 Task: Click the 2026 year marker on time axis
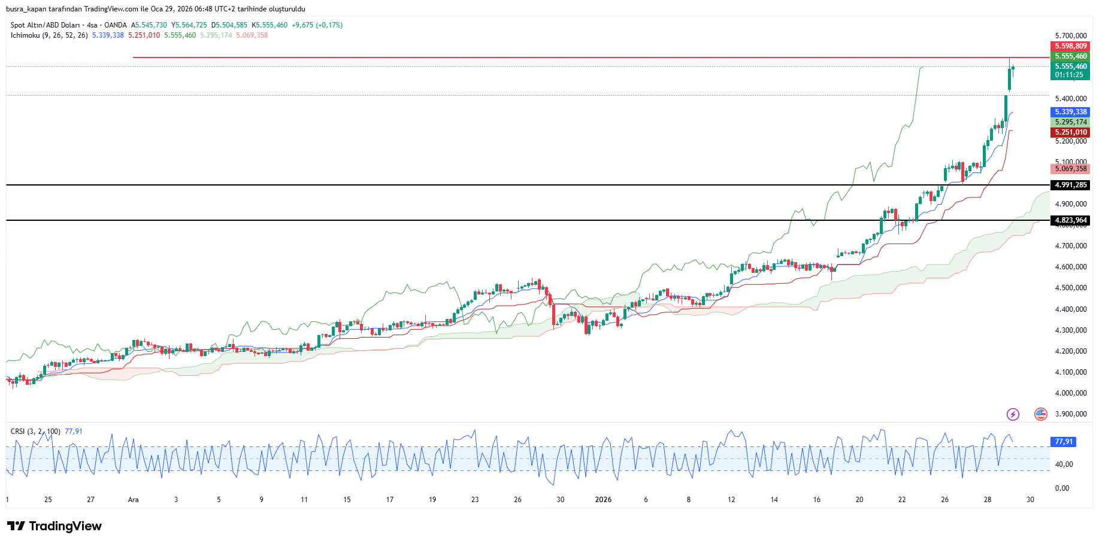click(x=603, y=500)
